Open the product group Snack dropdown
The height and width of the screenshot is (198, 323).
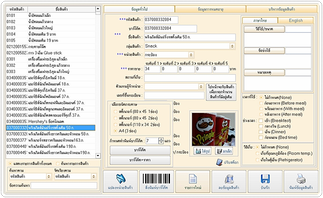click(232, 46)
